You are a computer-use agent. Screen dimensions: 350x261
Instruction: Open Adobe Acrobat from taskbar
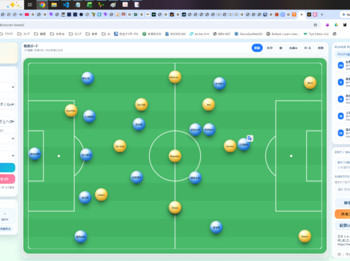tap(125, 5)
